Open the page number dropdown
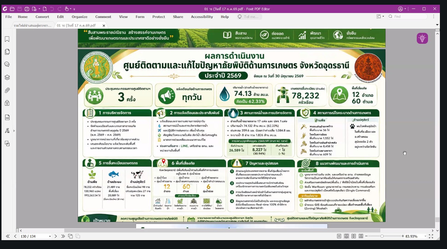The width and height of the screenshot is (447, 249). tap(50, 236)
